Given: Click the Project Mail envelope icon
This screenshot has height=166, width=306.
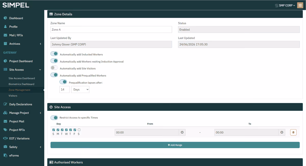Looking at the screenshot, I should click(x=5, y=121).
